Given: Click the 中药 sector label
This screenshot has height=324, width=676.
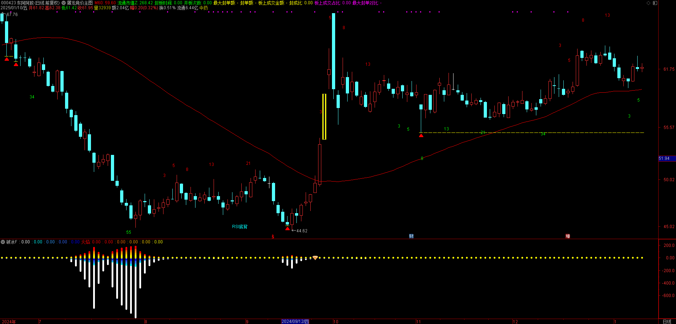Looking at the screenshot, I should (204, 8).
